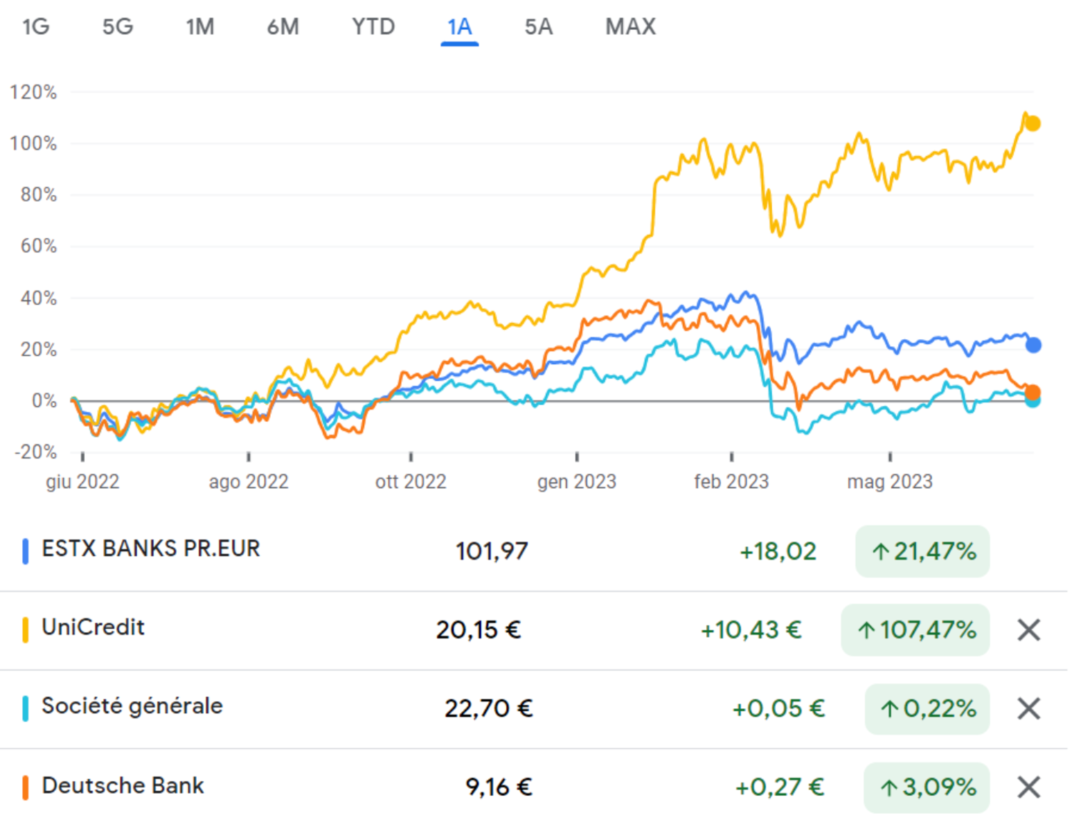Open the UniCredit stock row

[534, 631]
